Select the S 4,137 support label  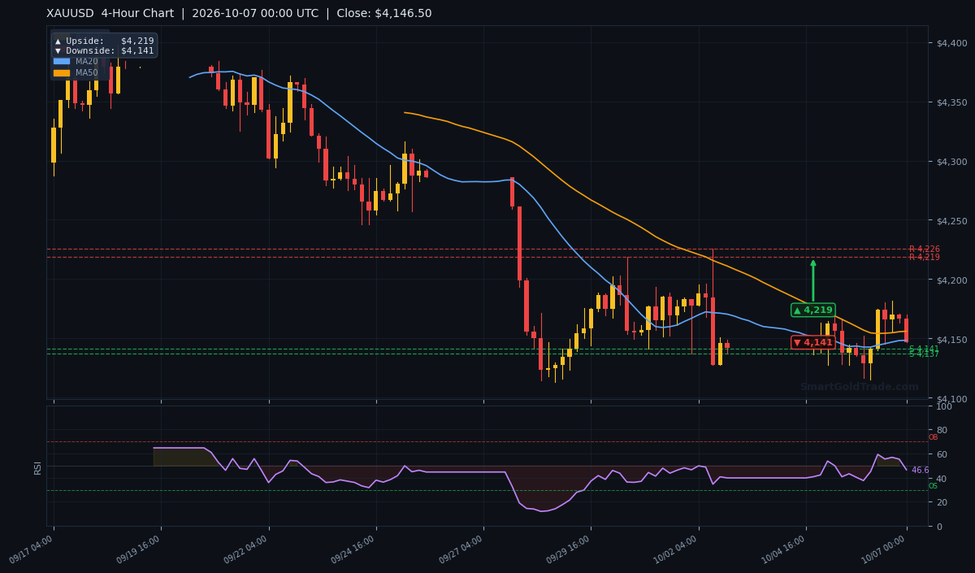(924, 354)
